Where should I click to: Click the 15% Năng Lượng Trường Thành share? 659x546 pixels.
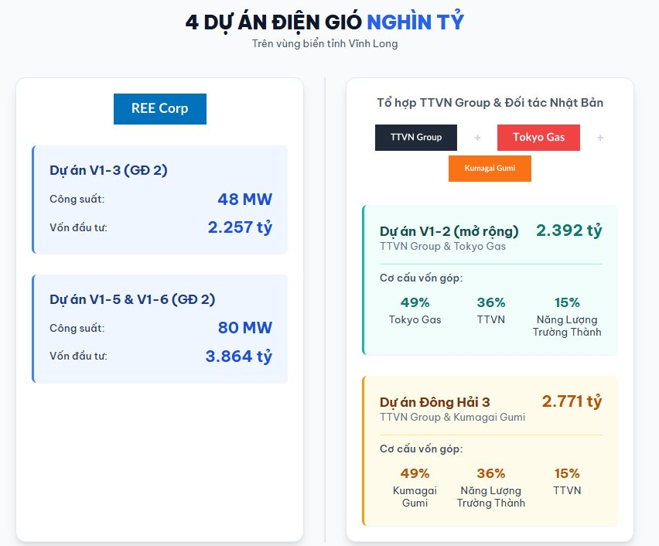[x=567, y=302]
